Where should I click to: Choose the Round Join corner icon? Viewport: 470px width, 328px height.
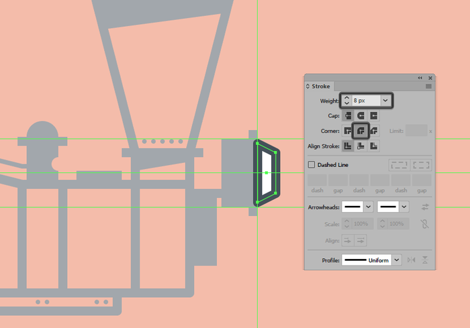click(361, 130)
